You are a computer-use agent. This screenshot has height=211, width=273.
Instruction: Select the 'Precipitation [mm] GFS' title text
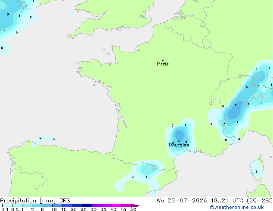pyautogui.click(x=35, y=201)
